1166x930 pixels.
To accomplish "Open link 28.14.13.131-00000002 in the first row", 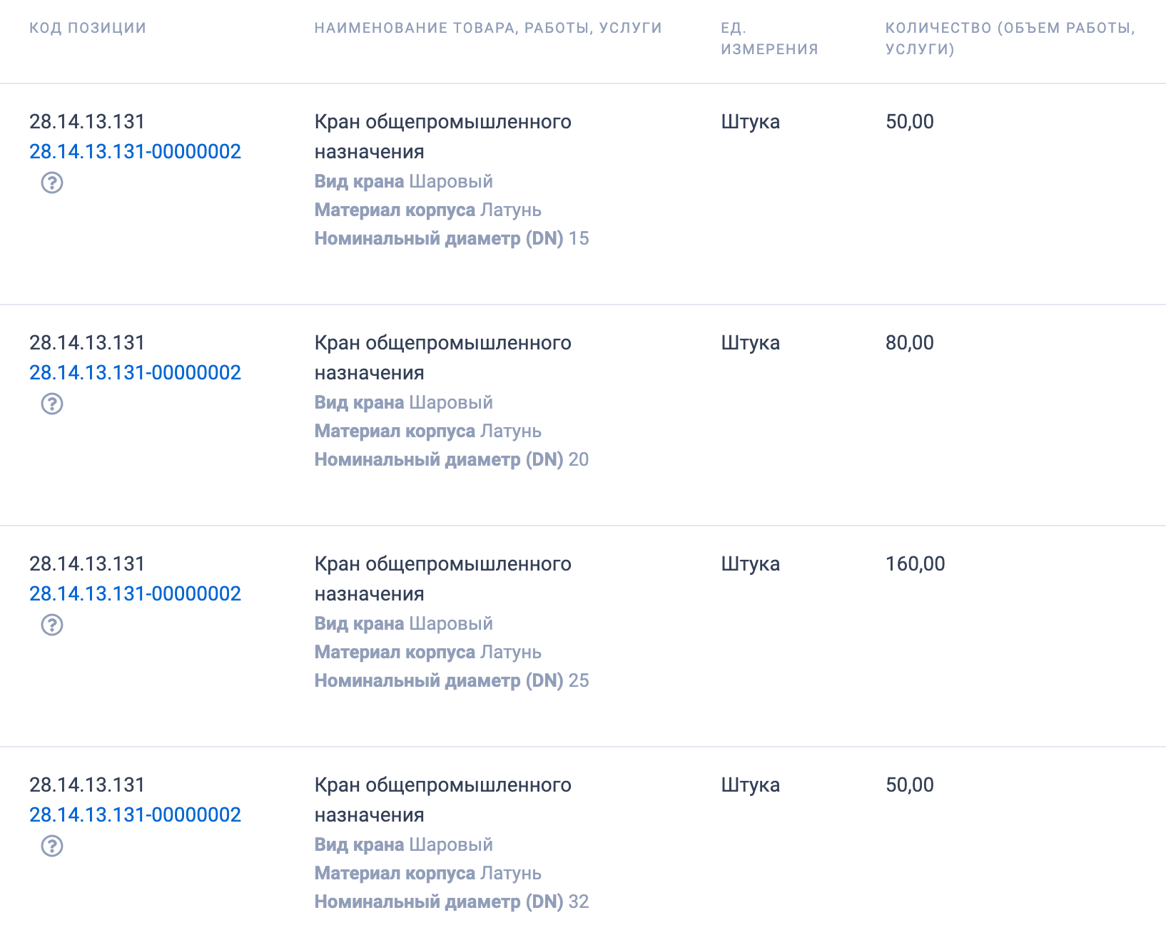I will [x=135, y=151].
